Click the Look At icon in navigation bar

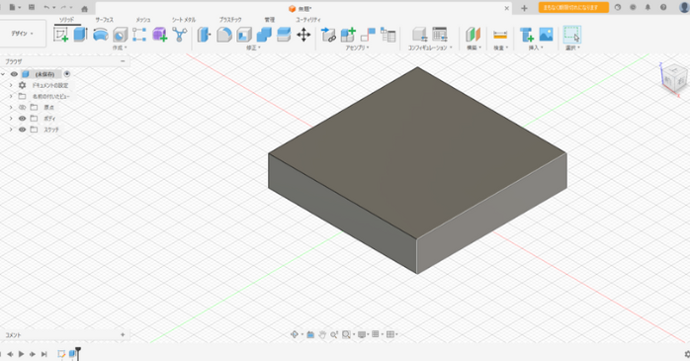point(310,334)
